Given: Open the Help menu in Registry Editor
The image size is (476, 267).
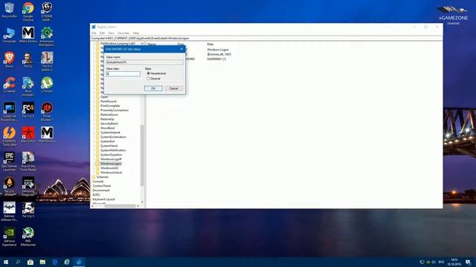Looking at the screenshot, I should click(x=135, y=33).
